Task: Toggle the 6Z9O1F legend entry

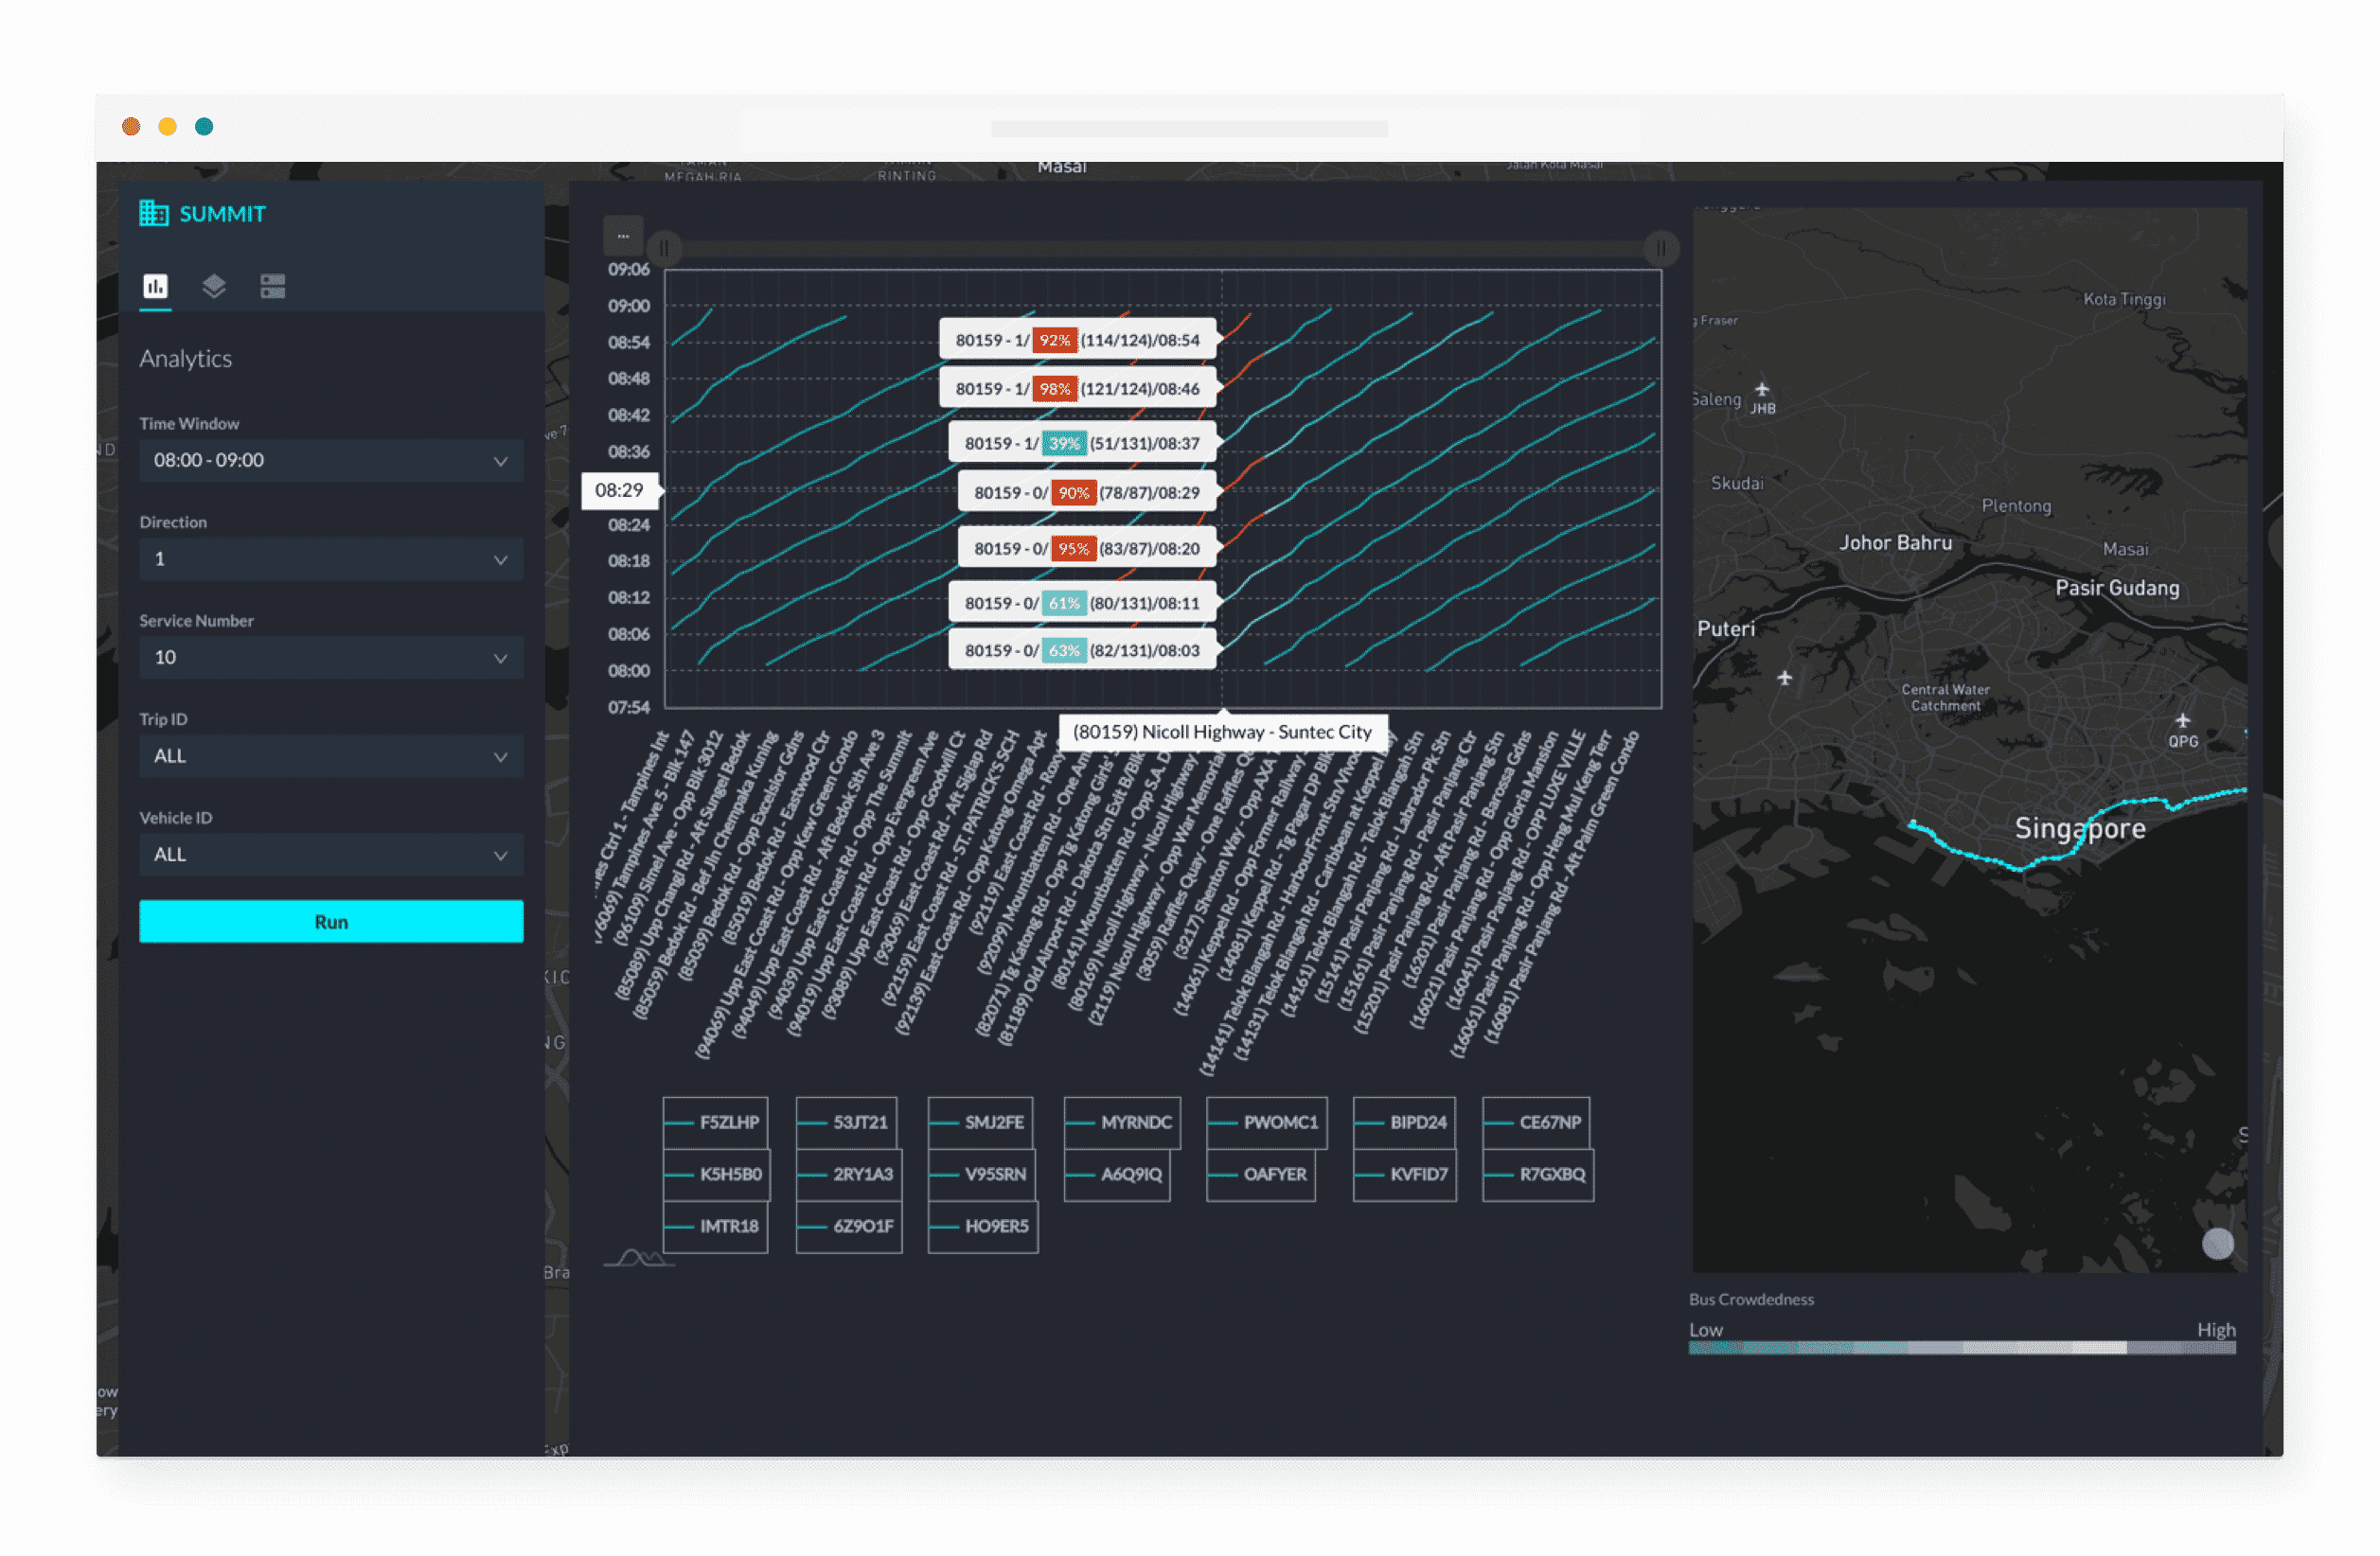Action: pos(849,1226)
